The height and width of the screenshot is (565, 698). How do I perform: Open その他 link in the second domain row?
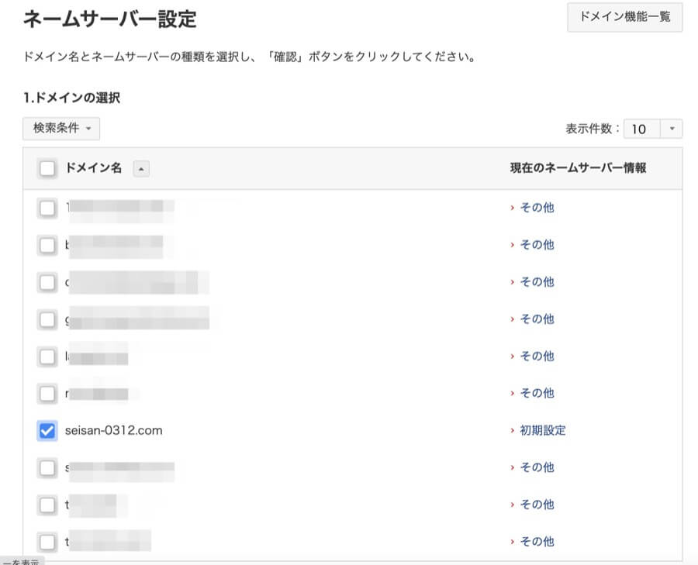537,245
